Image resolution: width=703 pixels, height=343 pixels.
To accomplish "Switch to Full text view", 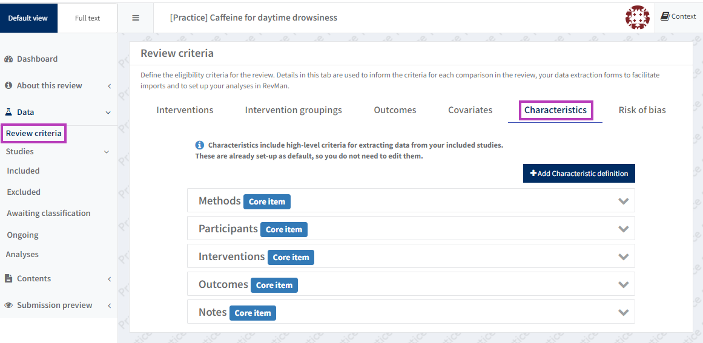I will coord(87,18).
